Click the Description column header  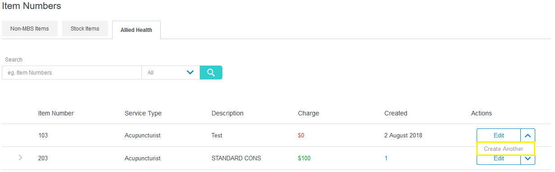point(227,113)
